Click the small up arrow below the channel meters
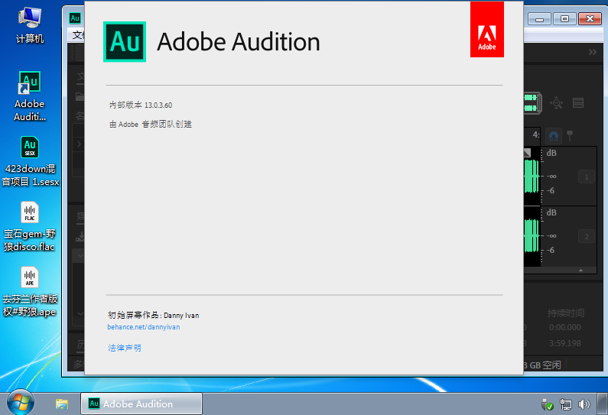 click(x=580, y=270)
